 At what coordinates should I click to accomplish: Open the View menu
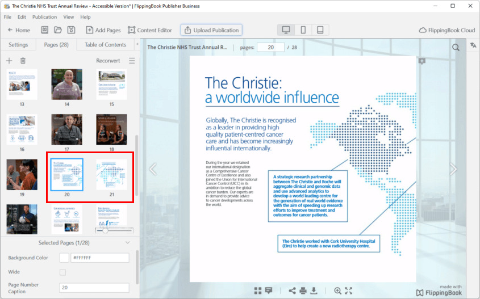coord(69,17)
